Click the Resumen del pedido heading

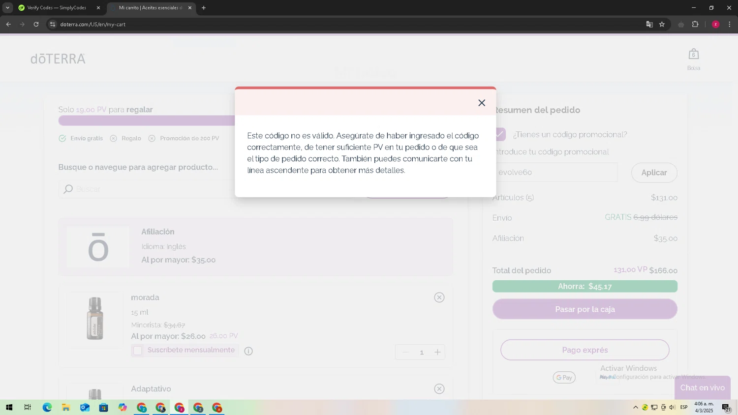pos(537,110)
